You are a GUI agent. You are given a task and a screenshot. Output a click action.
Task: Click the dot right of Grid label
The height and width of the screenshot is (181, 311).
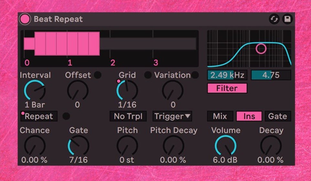[148, 75]
